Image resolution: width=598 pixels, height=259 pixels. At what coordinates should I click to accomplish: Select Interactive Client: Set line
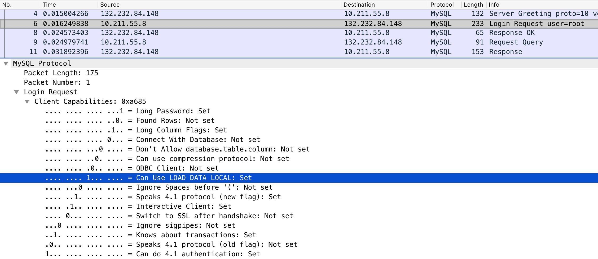tap(138, 207)
